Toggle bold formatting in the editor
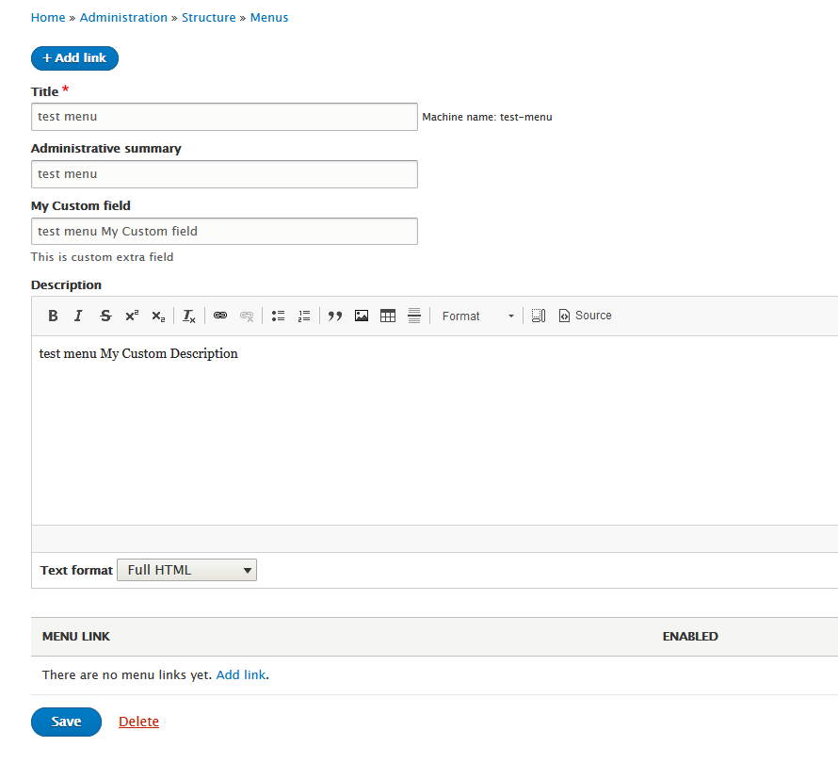Viewport: 838px width, 779px height. coord(53,316)
